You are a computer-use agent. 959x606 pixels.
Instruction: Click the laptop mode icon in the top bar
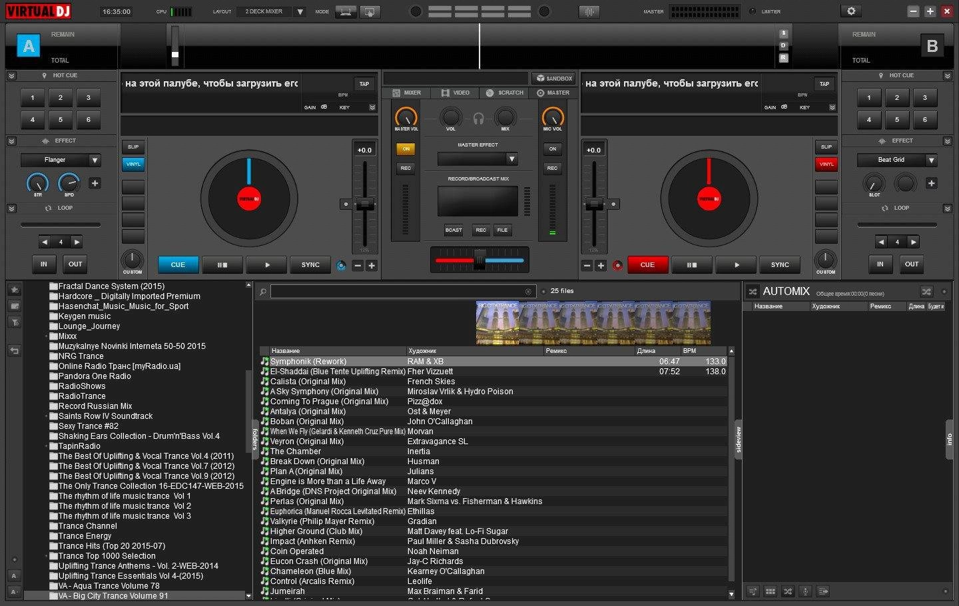coord(346,11)
